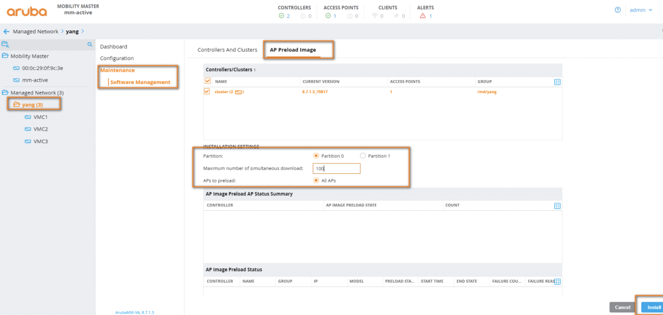Click the wireless clients wifi icon
Image resolution: width=663 pixels, height=315 pixels.
(x=374, y=16)
